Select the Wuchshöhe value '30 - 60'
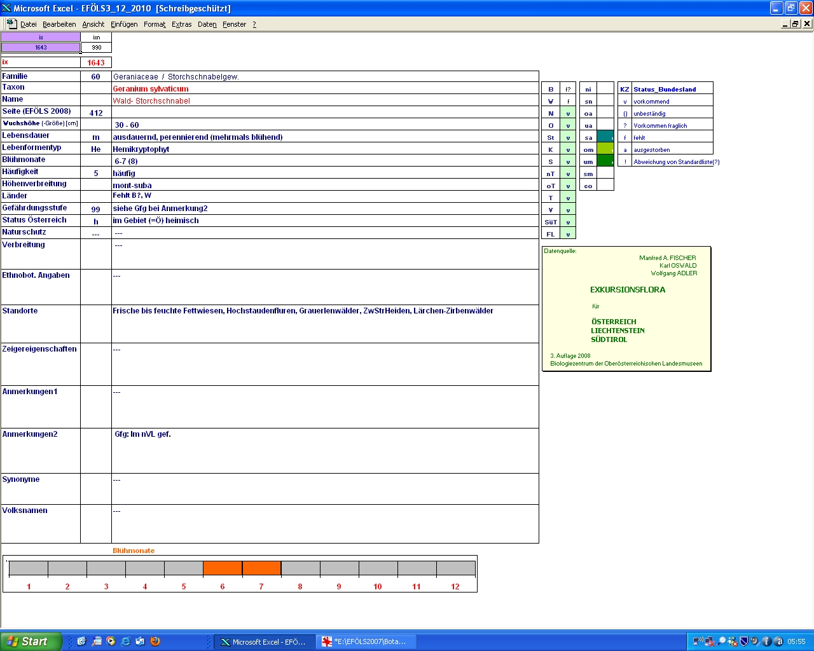Viewport: 814px width, 651px height. [325, 125]
